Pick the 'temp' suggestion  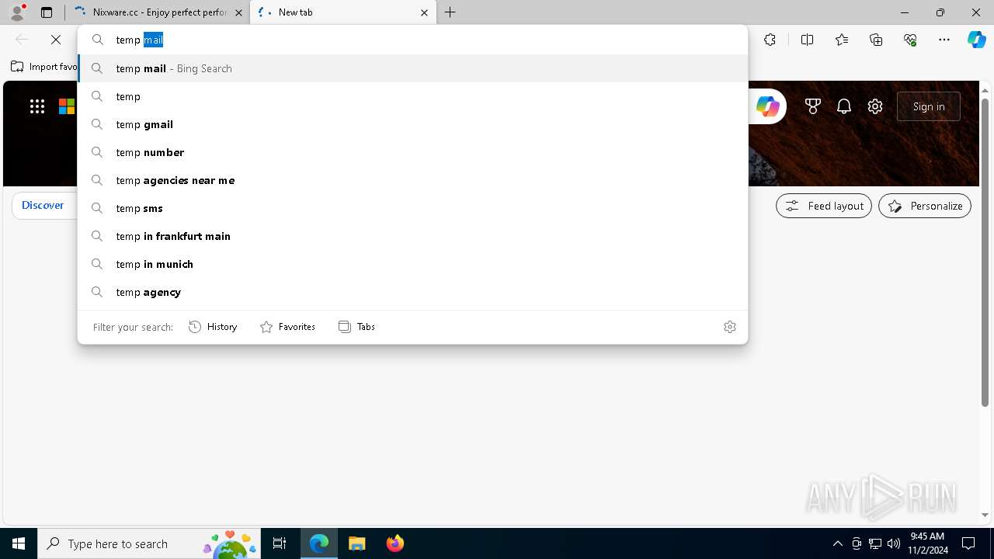pyautogui.click(x=412, y=96)
